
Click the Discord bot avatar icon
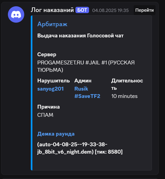coord(16,14)
